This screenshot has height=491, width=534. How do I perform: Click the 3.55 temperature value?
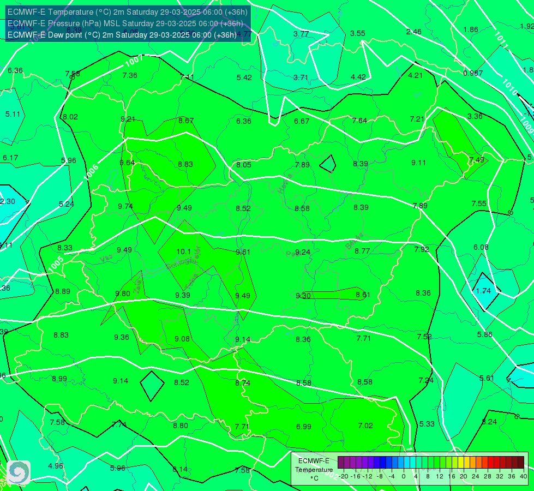pyautogui.click(x=358, y=33)
